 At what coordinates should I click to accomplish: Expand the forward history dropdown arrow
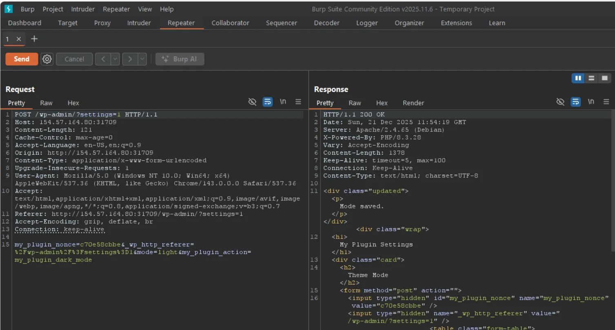142,59
